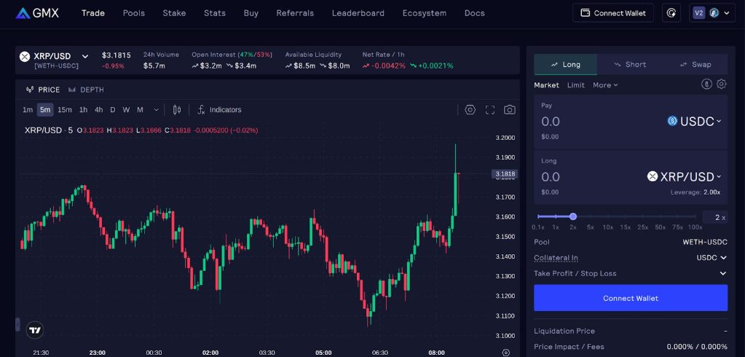Open the candlestick chart style selector
745x357 pixels.
177,110
